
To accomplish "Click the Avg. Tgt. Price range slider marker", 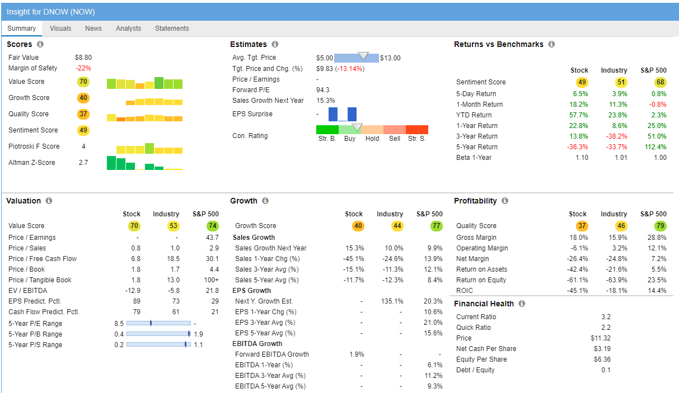I will 363,56.
